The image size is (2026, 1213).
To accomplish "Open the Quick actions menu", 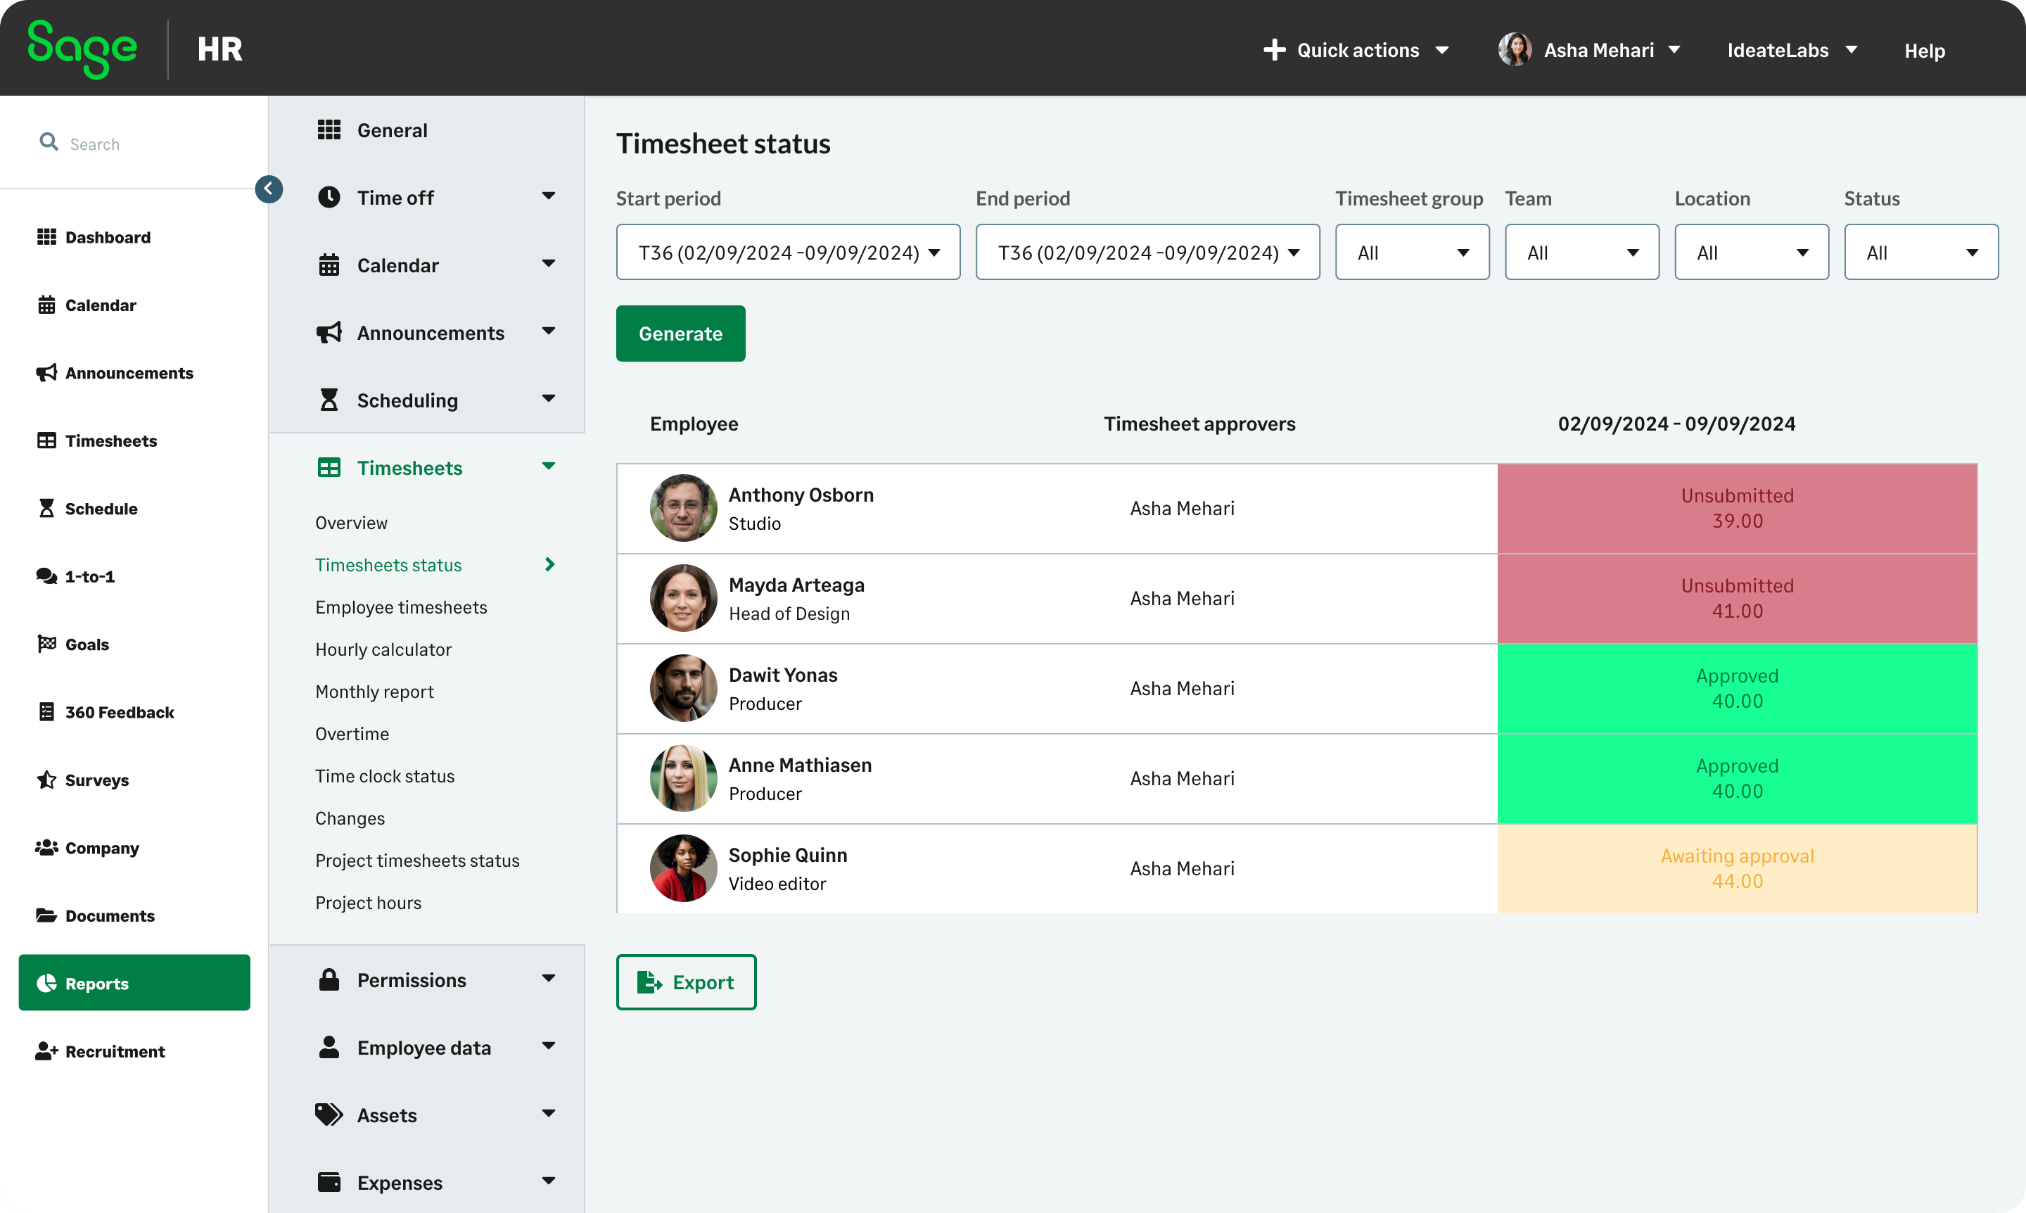I will 1357,50.
